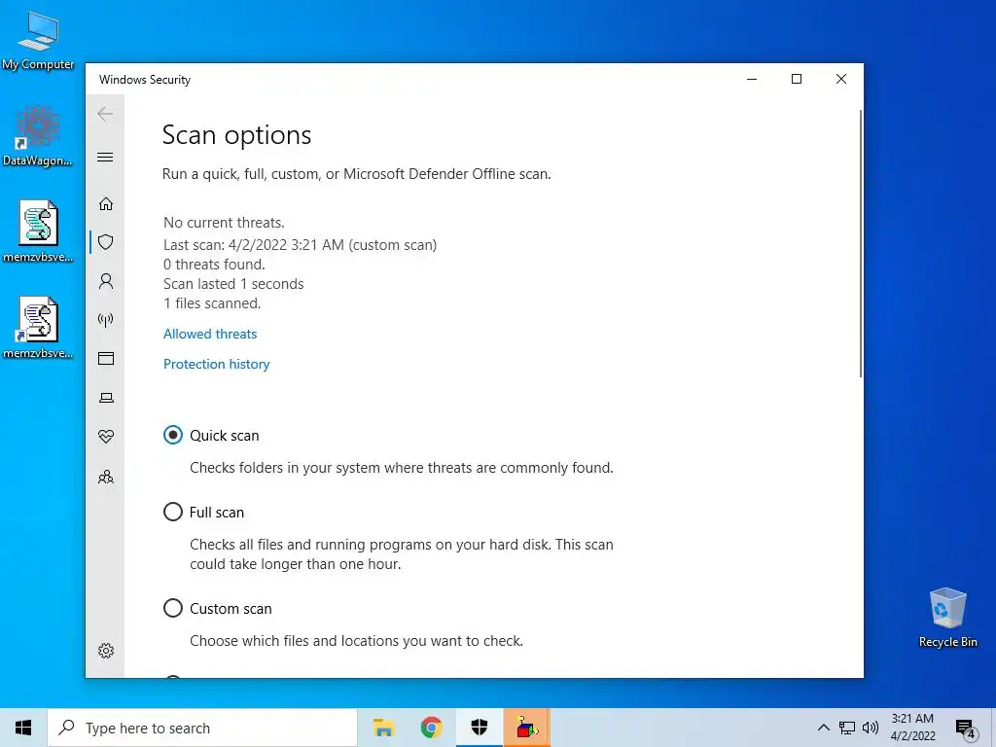996x747 pixels.
Task: Minimize the Windows Security window
Action: click(752, 80)
